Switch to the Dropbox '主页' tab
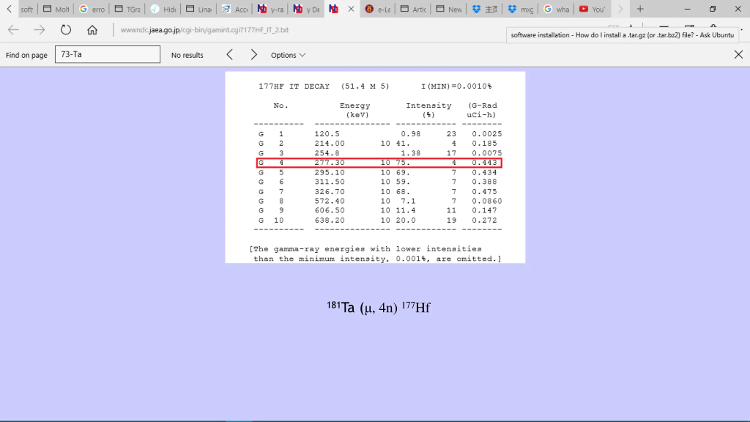750x422 pixels. (x=485, y=9)
